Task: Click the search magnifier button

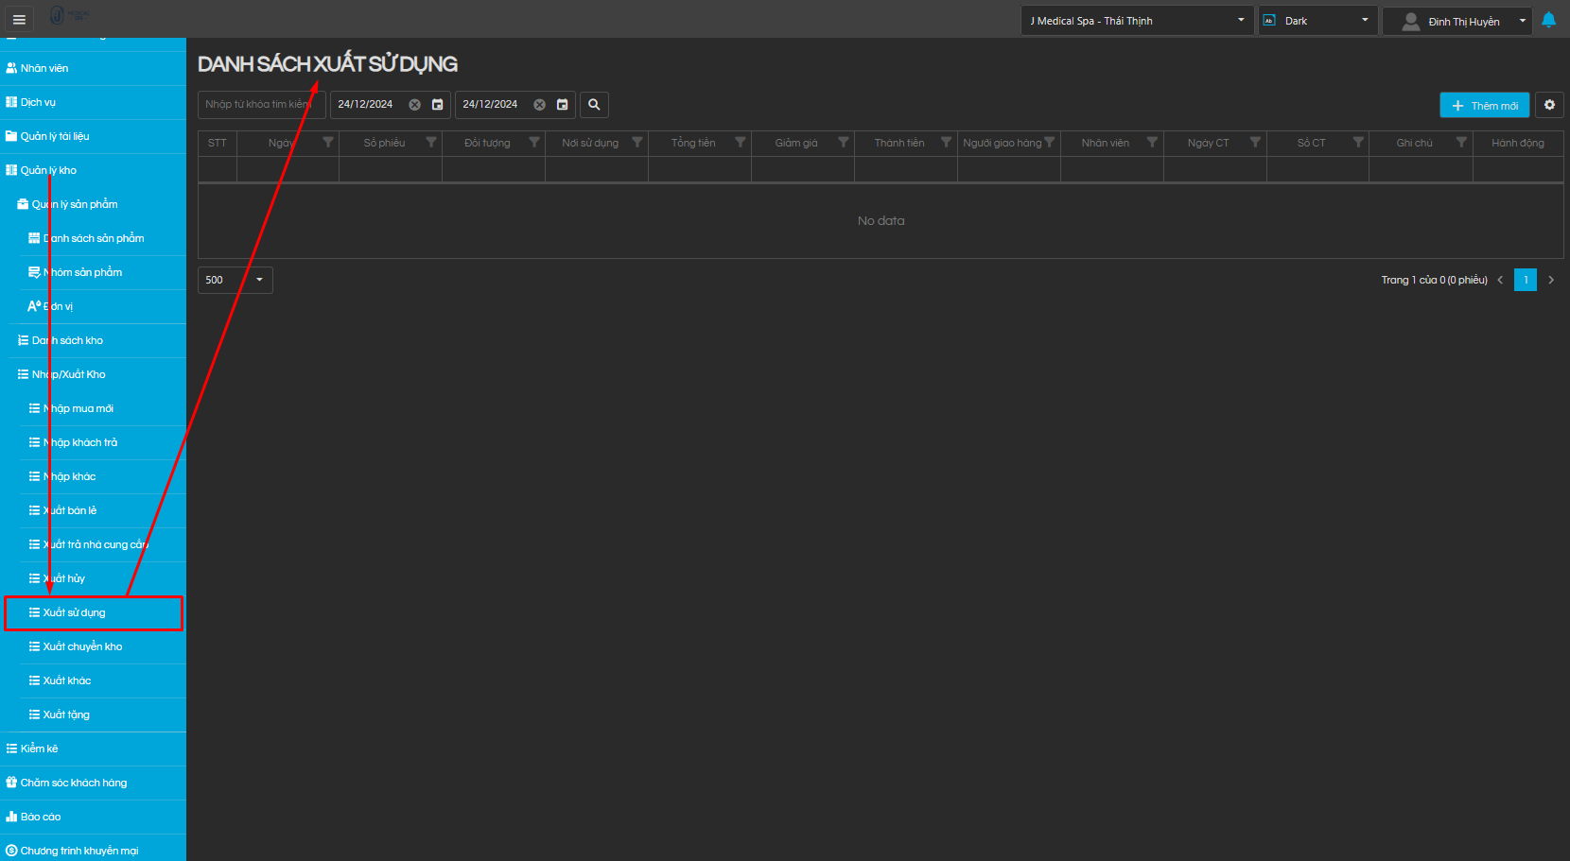Action: click(594, 105)
